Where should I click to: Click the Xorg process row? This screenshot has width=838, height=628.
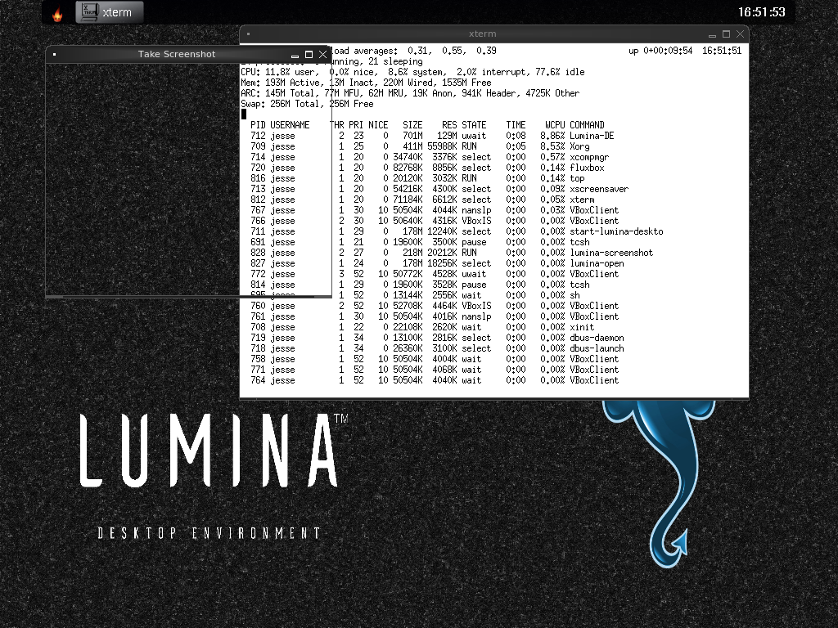click(x=420, y=146)
